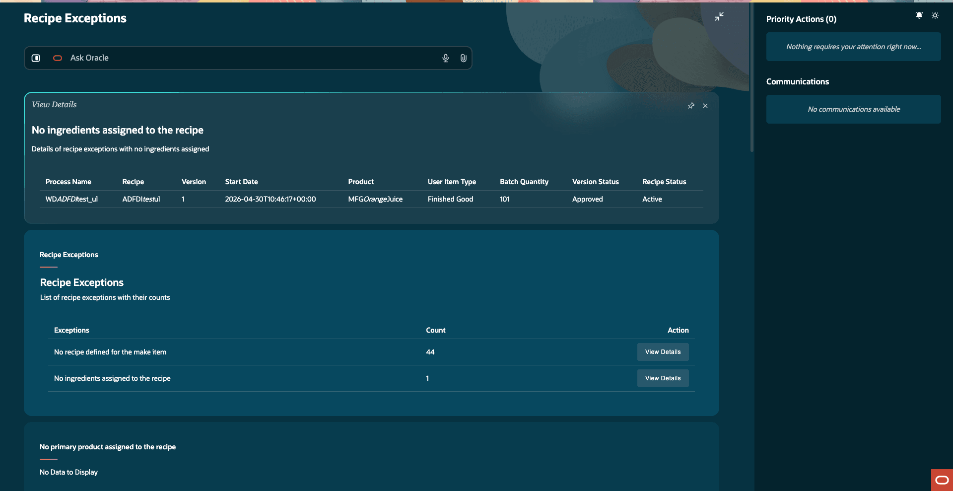Click the 2026-04-30T10:46:17+00:00 start date

click(x=270, y=199)
